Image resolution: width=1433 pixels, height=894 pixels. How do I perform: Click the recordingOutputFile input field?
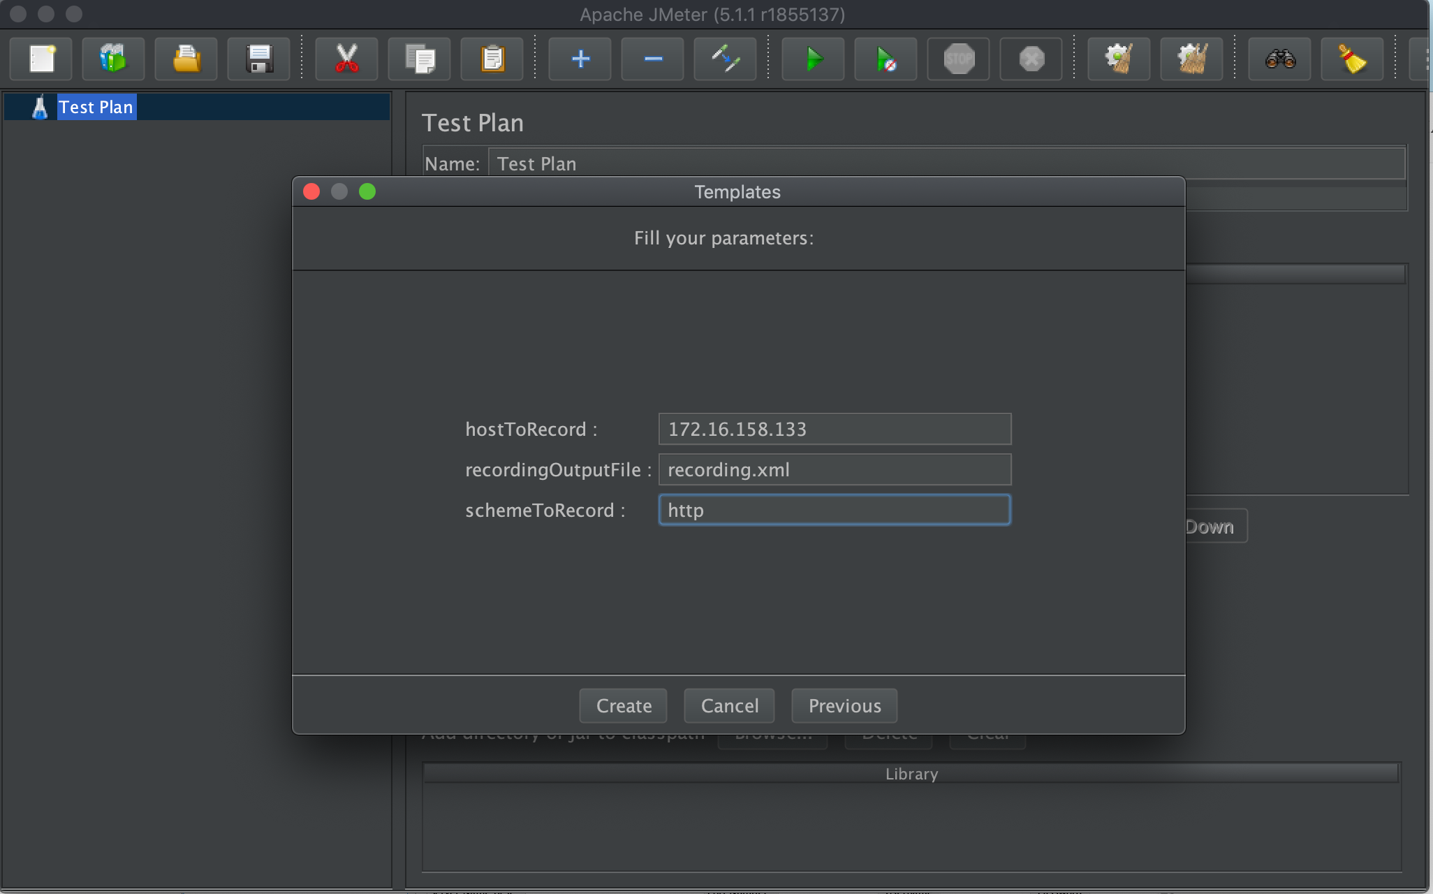pyautogui.click(x=835, y=469)
